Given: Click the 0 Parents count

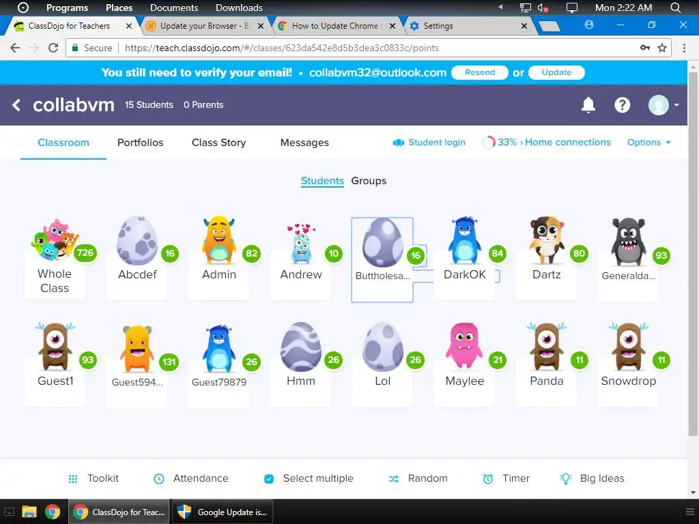Looking at the screenshot, I should point(203,105).
